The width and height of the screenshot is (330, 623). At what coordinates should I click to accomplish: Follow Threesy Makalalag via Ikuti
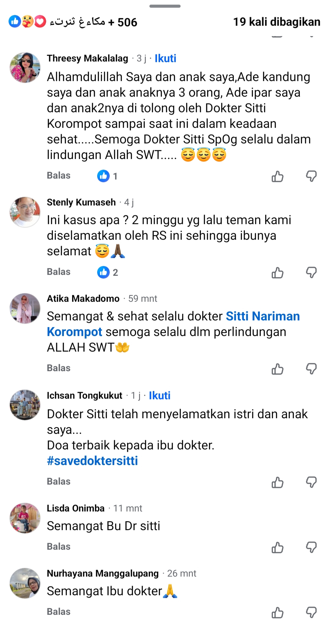coord(165,58)
